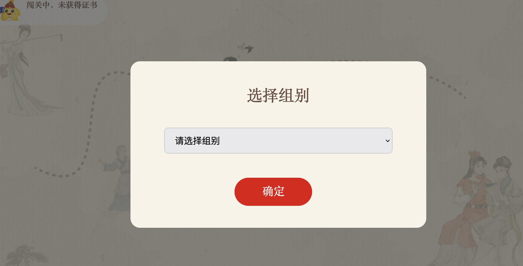This screenshot has height=266, width=523.
Task: Click the dashed path curve on left
Action: [x=91, y=124]
